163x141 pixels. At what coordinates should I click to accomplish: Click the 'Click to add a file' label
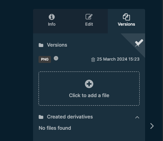tap(89, 96)
